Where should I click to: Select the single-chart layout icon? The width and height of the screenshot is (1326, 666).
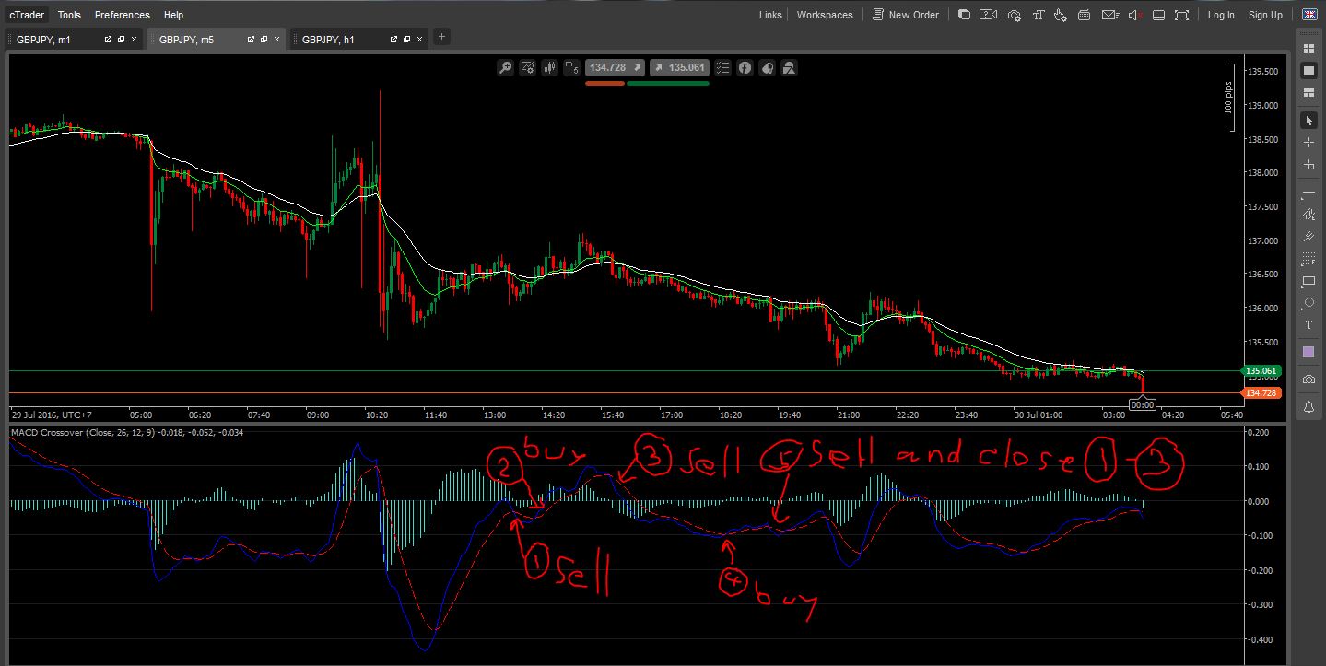point(1308,70)
